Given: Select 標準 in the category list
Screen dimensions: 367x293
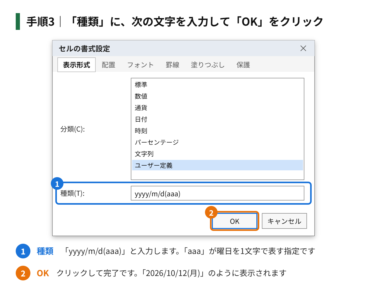Looking at the screenshot, I should click(x=218, y=85).
